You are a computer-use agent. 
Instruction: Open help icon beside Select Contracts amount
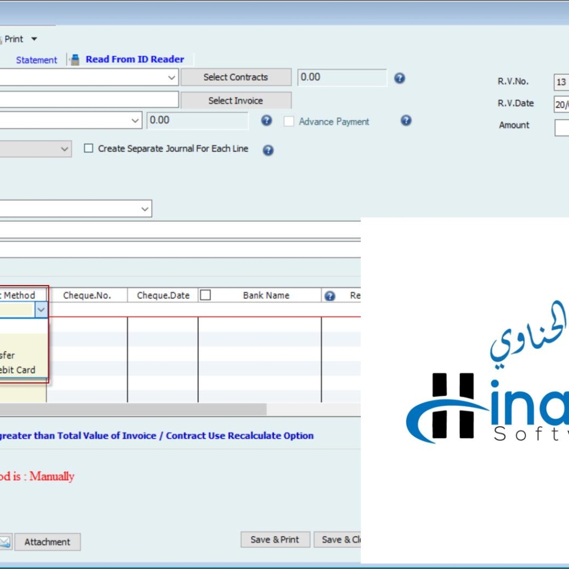pyautogui.click(x=399, y=78)
